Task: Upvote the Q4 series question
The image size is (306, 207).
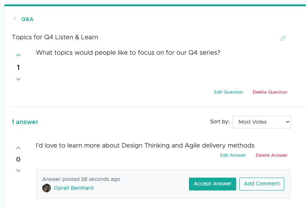Action: tap(18, 55)
